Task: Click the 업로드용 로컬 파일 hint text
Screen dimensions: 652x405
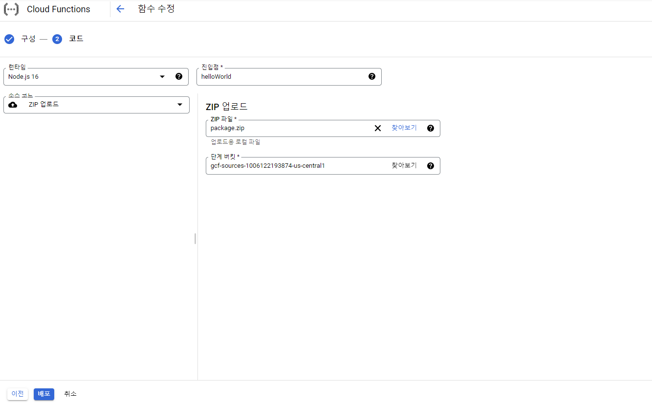Action: point(236,142)
